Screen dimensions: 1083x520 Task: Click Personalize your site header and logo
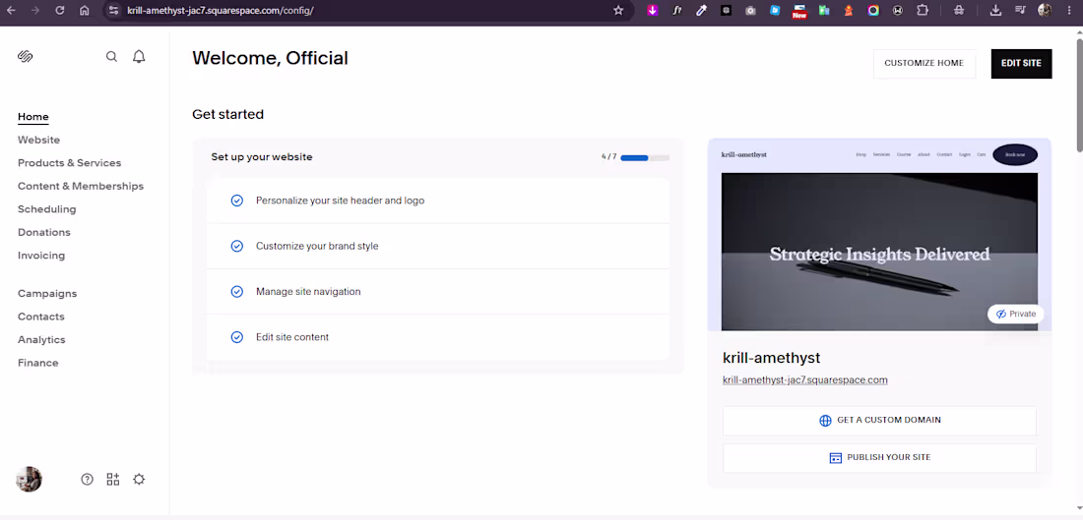[x=340, y=201]
